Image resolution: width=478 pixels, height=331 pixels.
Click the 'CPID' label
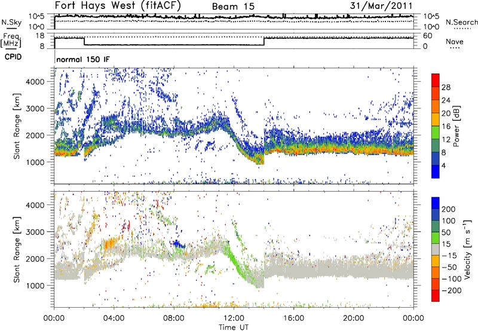pos(13,57)
